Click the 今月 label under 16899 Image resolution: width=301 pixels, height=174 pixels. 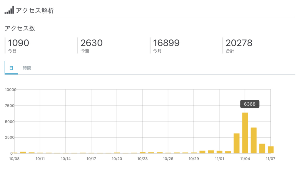tap(157, 51)
